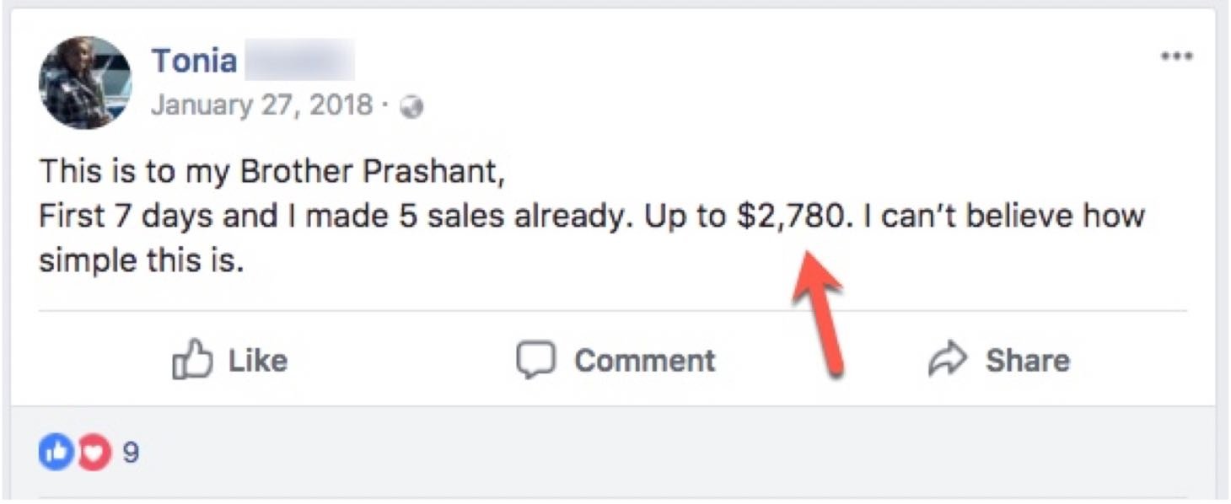Viewport: 1231px width, 504px height.
Task: Click the thumbs-up icon on Like
Action: tap(192, 362)
